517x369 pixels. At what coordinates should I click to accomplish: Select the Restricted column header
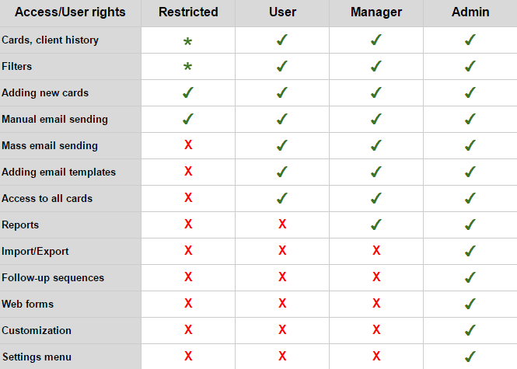(188, 12)
